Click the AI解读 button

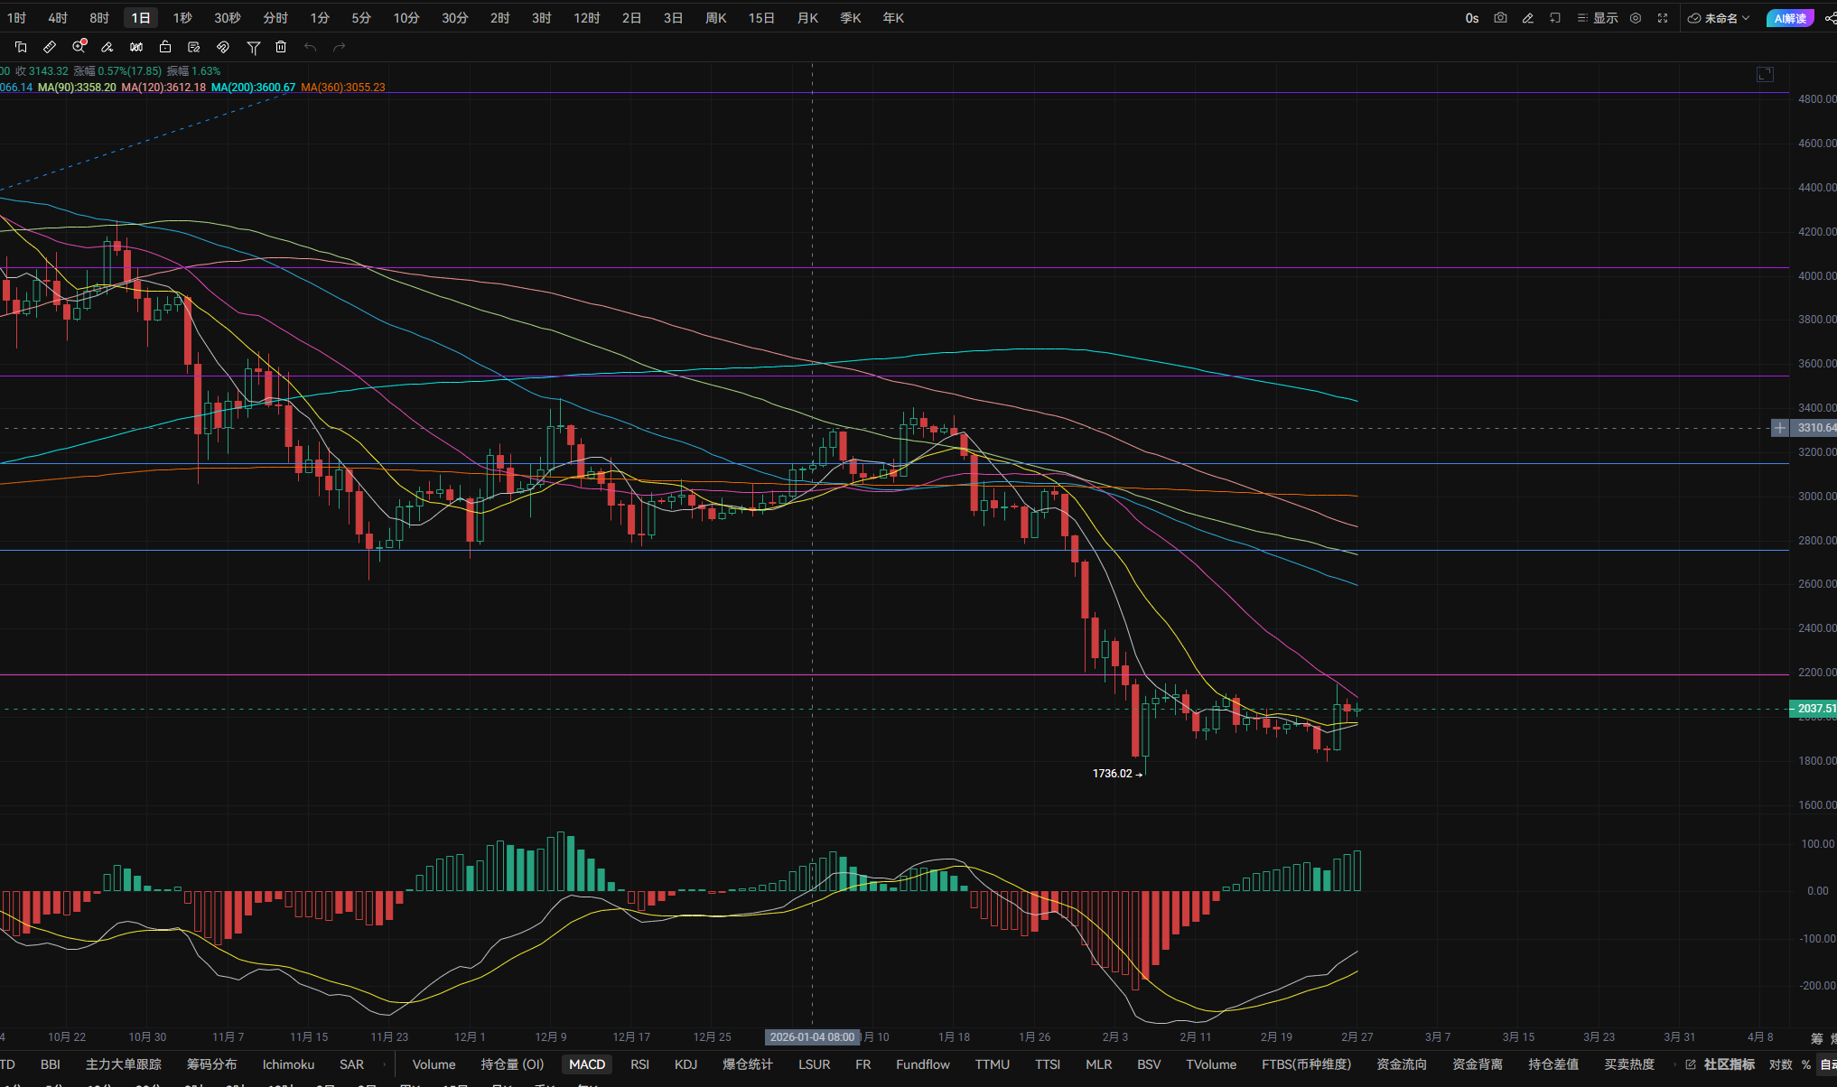pos(1789,18)
